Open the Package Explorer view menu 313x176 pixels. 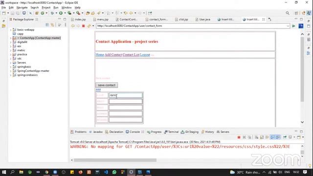click(x=66, y=25)
